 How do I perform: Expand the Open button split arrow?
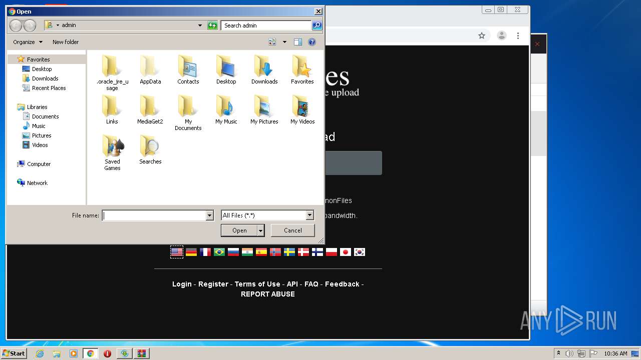(260, 230)
